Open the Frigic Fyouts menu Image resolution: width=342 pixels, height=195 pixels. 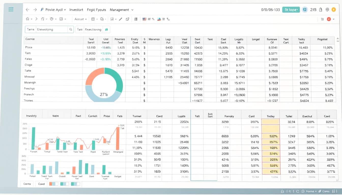[x=96, y=10]
